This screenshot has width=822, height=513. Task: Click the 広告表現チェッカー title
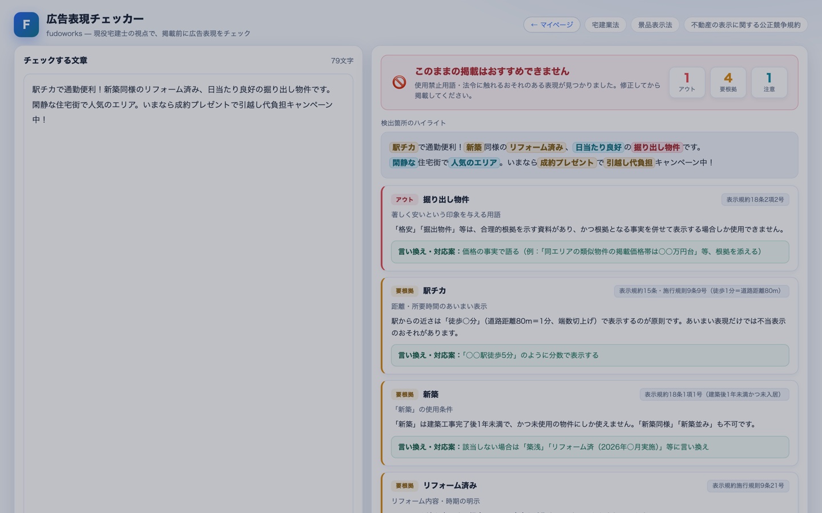tap(95, 19)
